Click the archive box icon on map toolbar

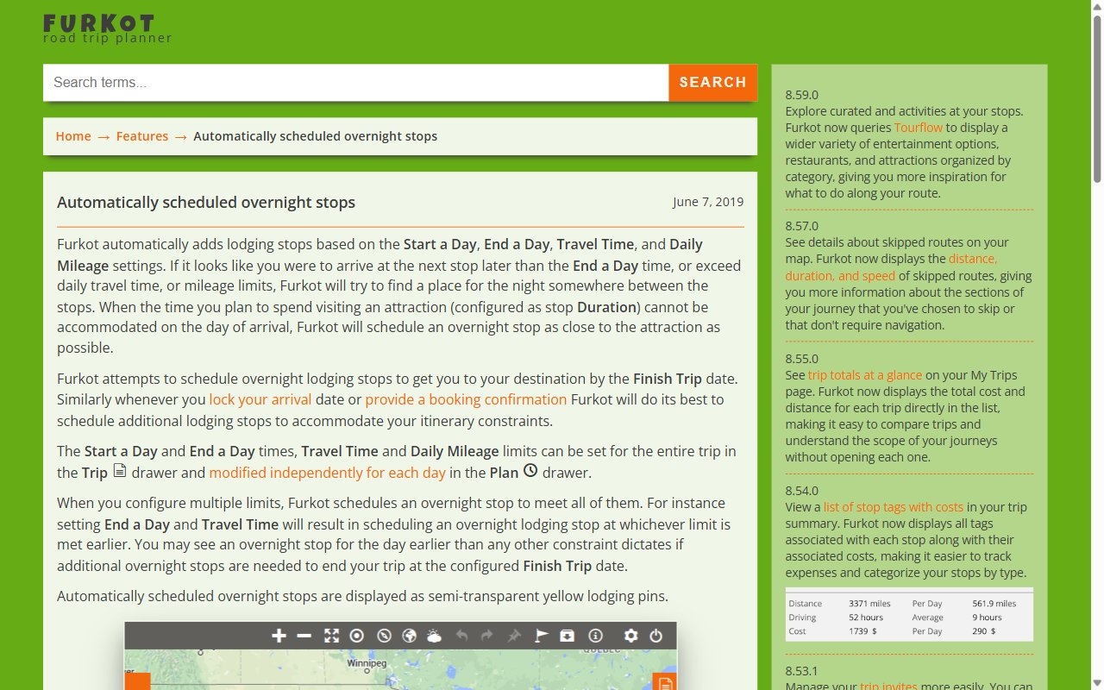(x=567, y=636)
